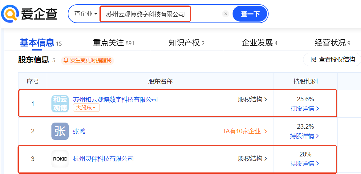Screen dimensions: 361x174
Task: Open 持股详情 for the 23.2% shareholder
Action: point(305,136)
